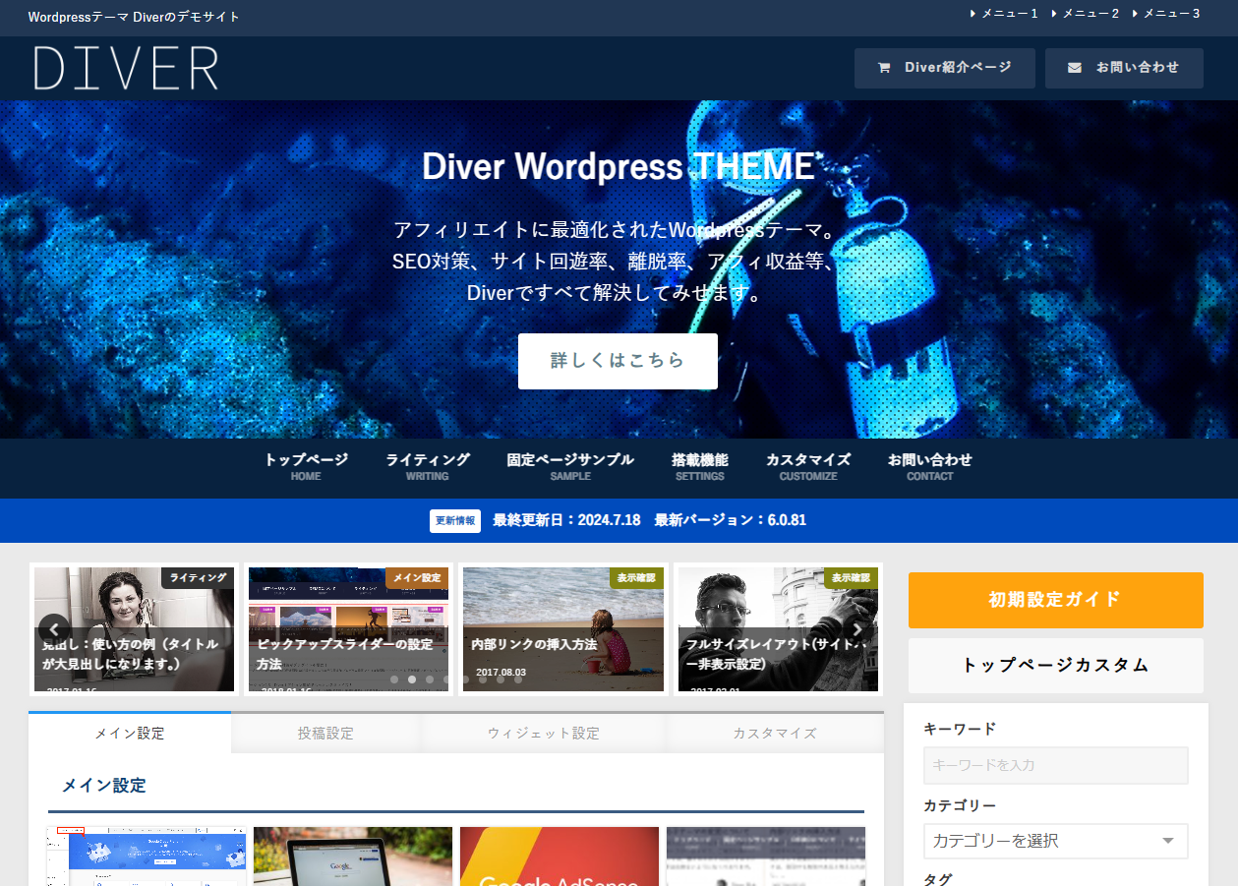Open laptop Google search article thumbnail
The image size is (1238, 886).
(353, 856)
